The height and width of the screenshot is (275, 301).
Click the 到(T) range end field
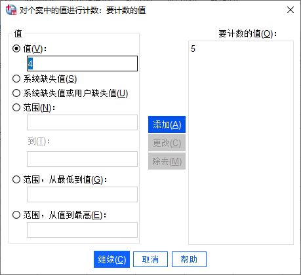[82, 159]
